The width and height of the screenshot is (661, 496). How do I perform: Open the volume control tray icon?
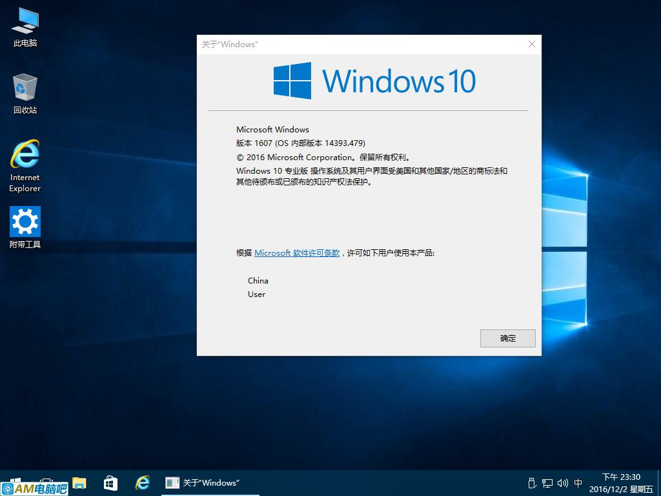pyautogui.click(x=562, y=483)
